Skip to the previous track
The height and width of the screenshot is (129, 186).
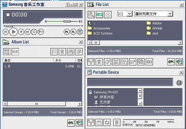[x=6, y=32]
